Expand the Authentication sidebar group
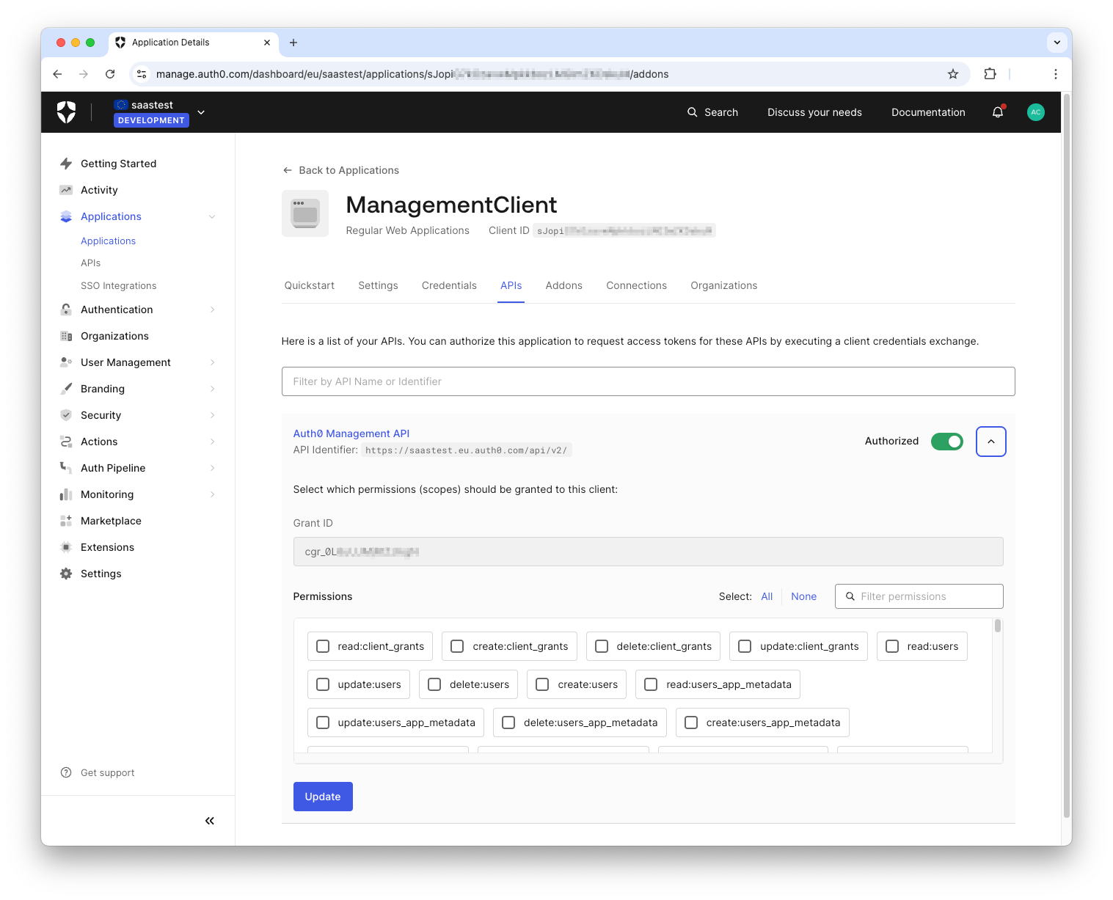This screenshot has width=1113, height=900. pyautogui.click(x=212, y=310)
